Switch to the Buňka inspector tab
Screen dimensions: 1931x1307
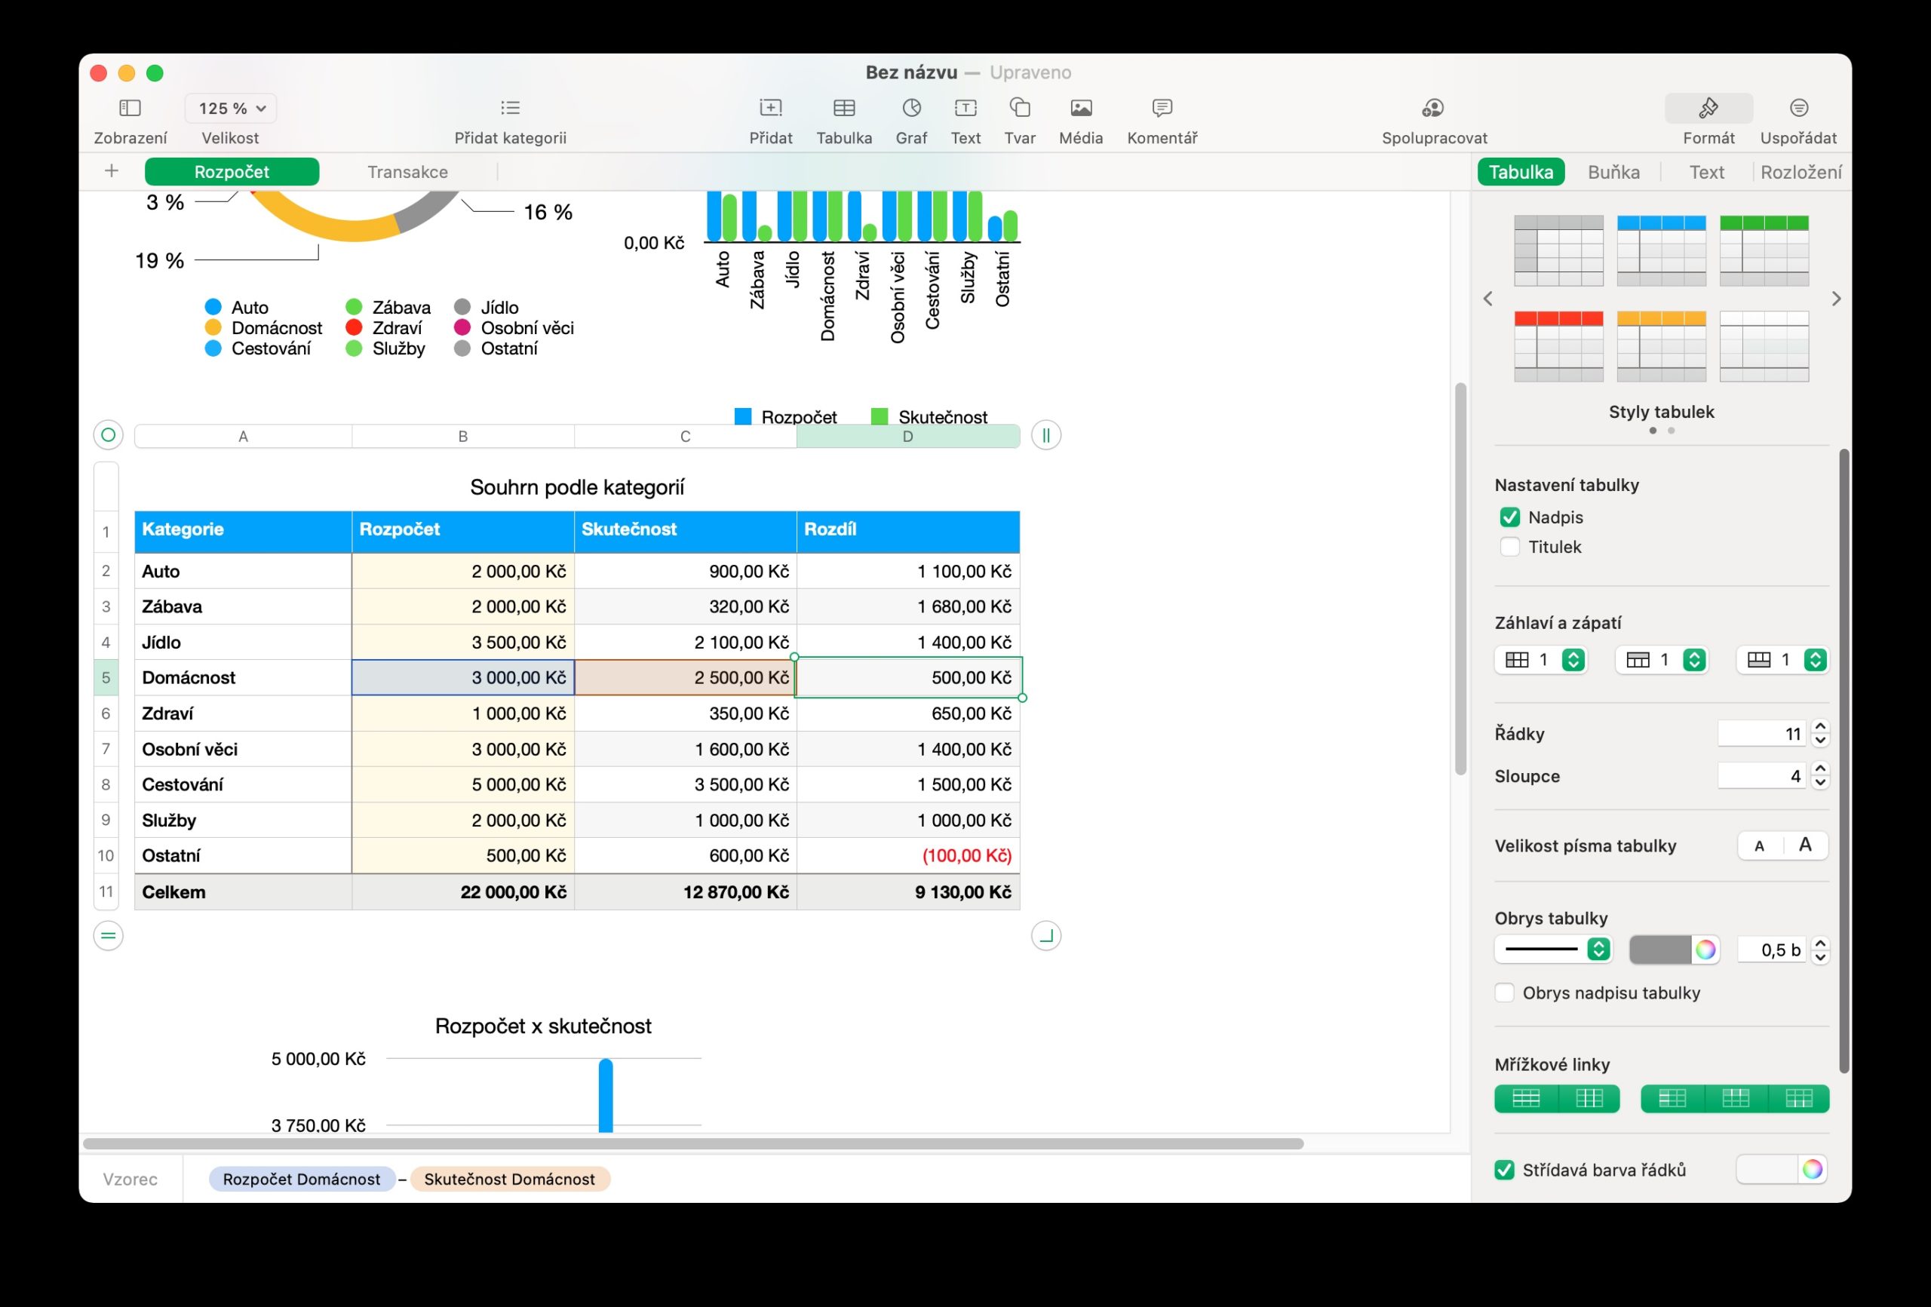point(1613,172)
